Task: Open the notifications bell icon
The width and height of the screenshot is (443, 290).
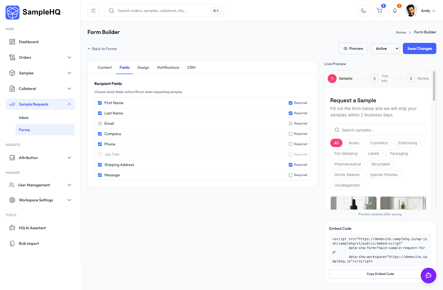Action: point(395,11)
